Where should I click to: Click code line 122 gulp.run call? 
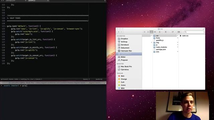pyautogui.click(x=47, y=29)
